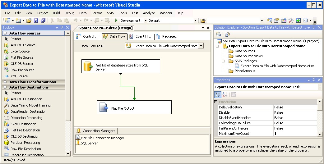Switch to the Package Explorer tab
This screenshot has width=324, height=164.
click(167, 36)
